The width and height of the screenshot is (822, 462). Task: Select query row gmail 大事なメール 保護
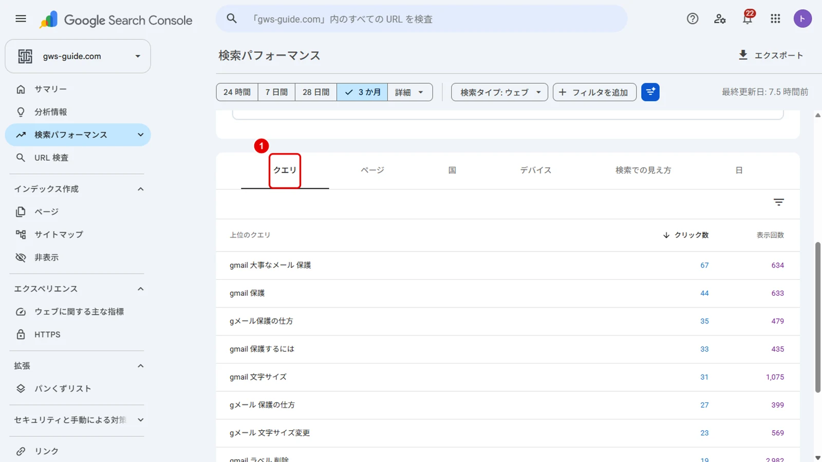click(x=508, y=265)
